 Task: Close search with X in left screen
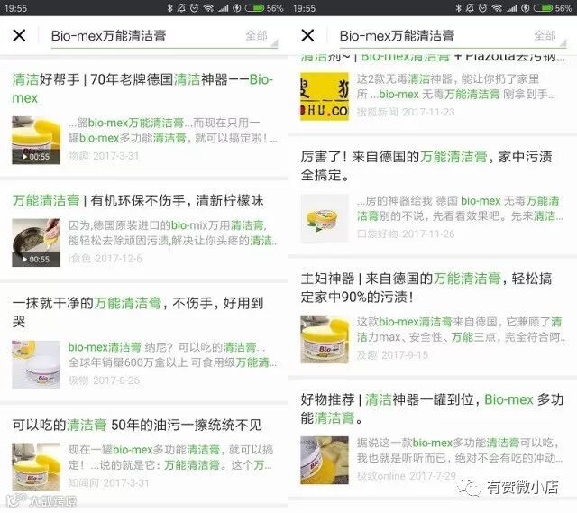[19, 35]
